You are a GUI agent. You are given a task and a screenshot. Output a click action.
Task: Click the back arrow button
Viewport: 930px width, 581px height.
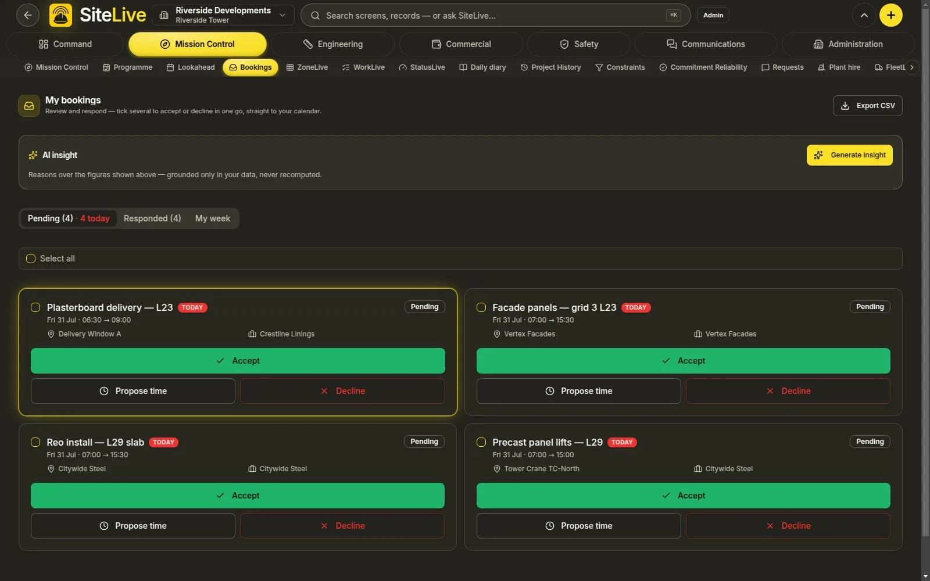[28, 15]
